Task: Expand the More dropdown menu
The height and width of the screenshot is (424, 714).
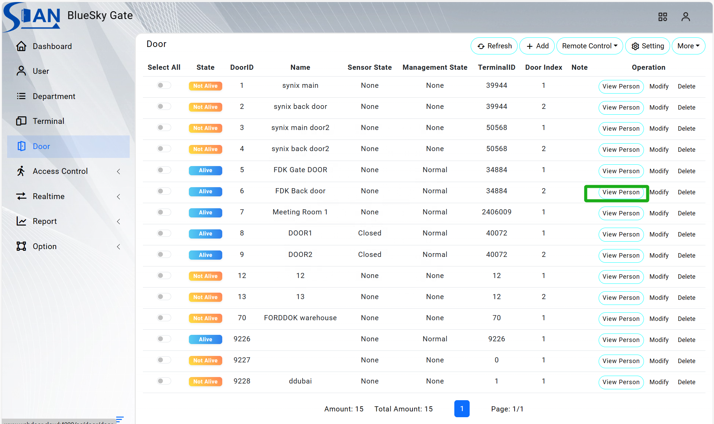Action: pyautogui.click(x=688, y=46)
